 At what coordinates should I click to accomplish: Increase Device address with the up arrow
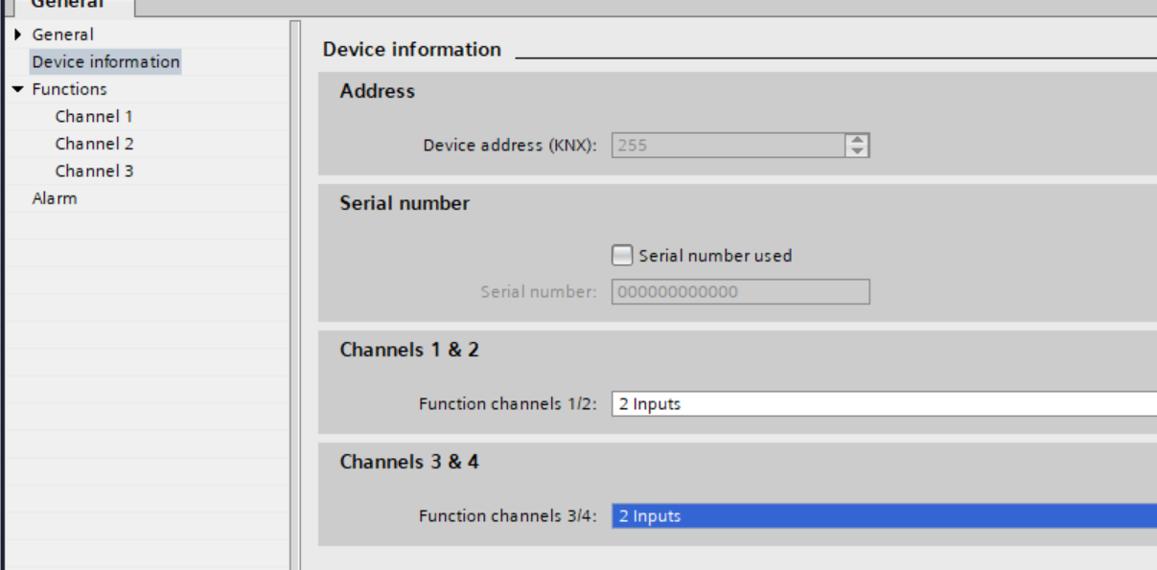click(x=857, y=140)
